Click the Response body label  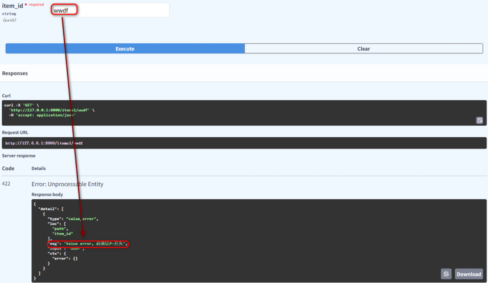pos(47,194)
